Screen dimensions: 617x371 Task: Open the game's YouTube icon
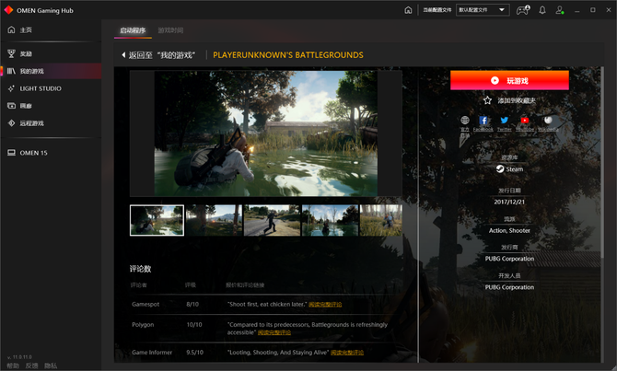point(525,120)
